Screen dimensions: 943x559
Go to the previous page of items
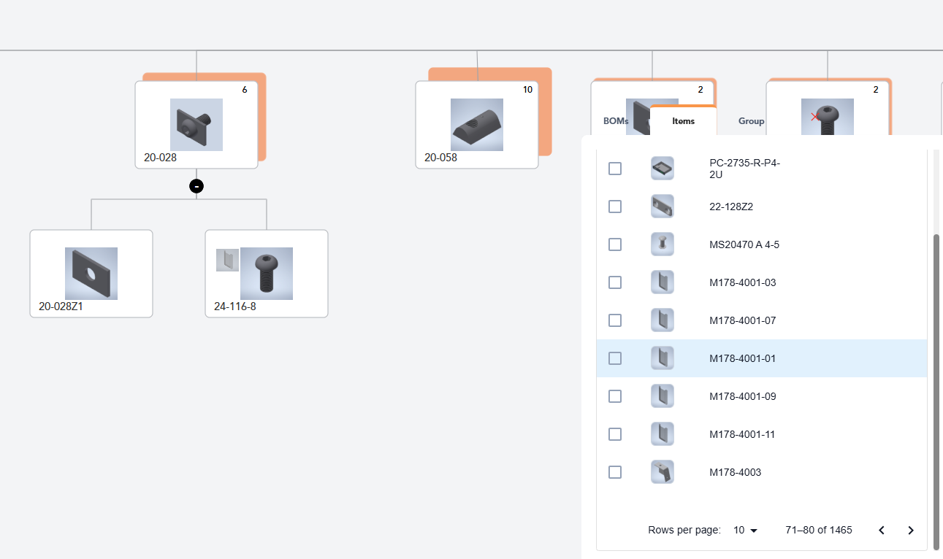[881, 530]
